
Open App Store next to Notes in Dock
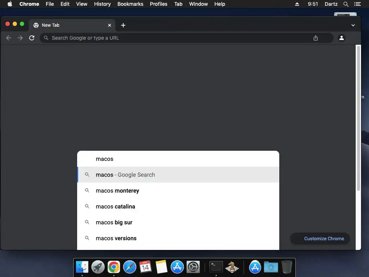point(177,267)
